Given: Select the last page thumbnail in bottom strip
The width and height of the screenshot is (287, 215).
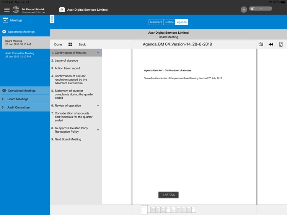Looking at the screenshot, I should pos(194,210).
